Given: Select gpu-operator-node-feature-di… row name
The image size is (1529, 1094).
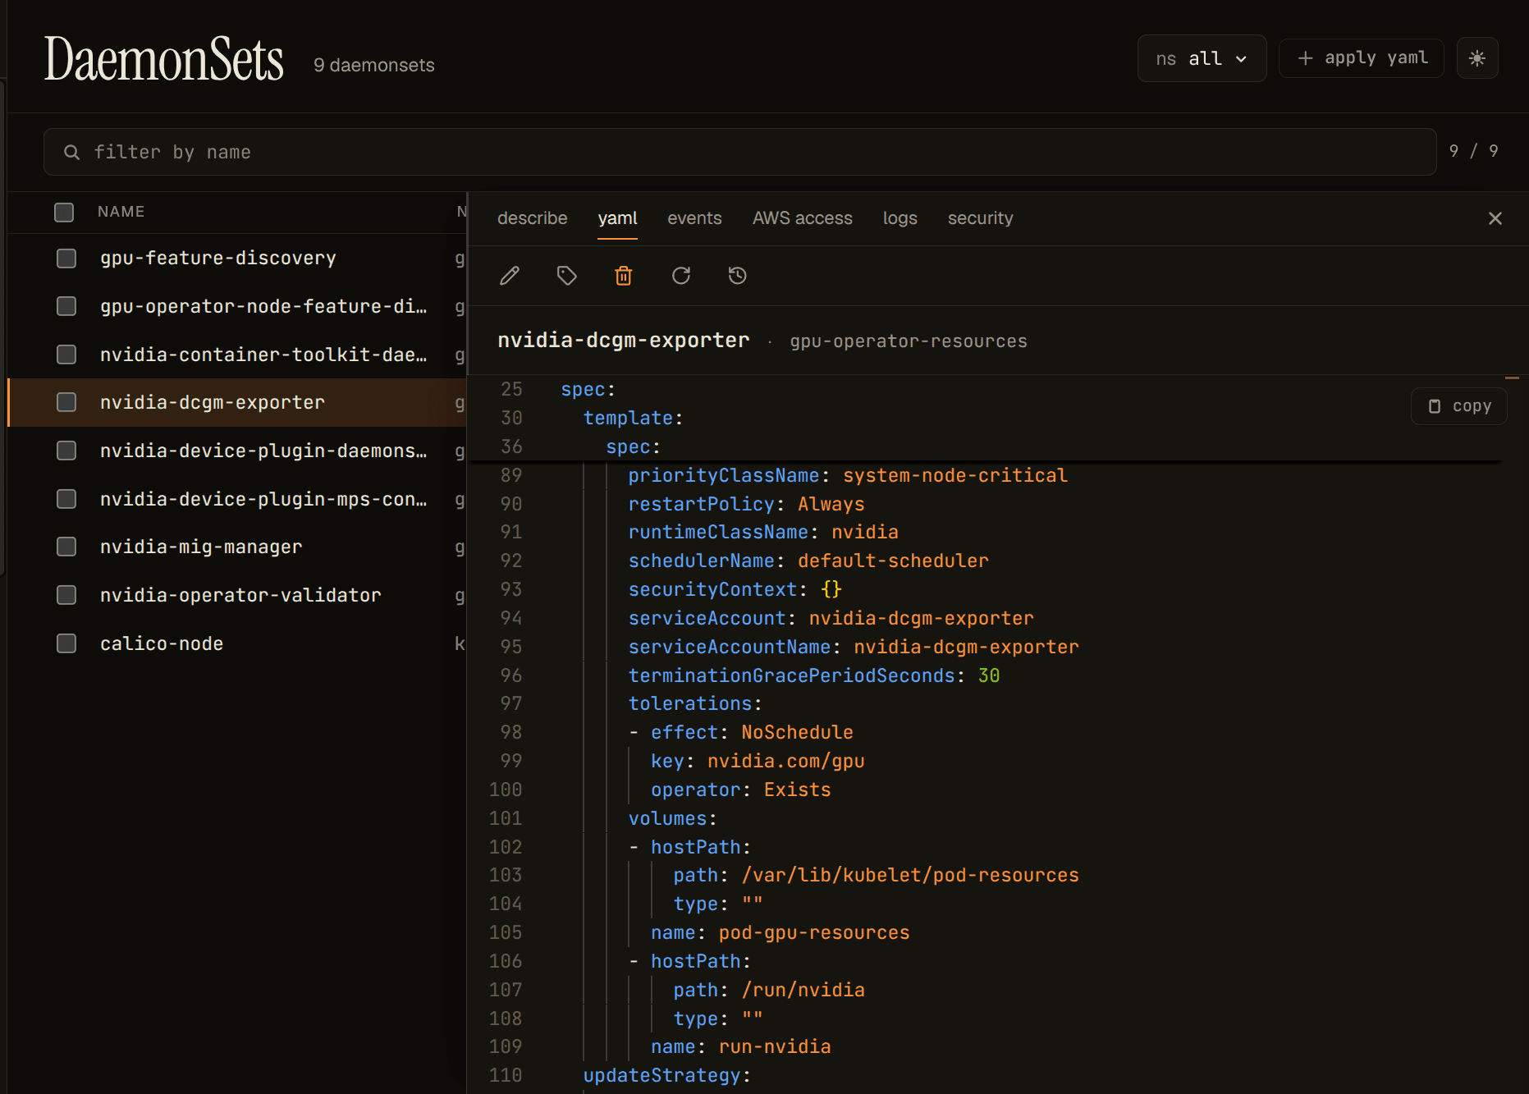Looking at the screenshot, I should coord(263,306).
